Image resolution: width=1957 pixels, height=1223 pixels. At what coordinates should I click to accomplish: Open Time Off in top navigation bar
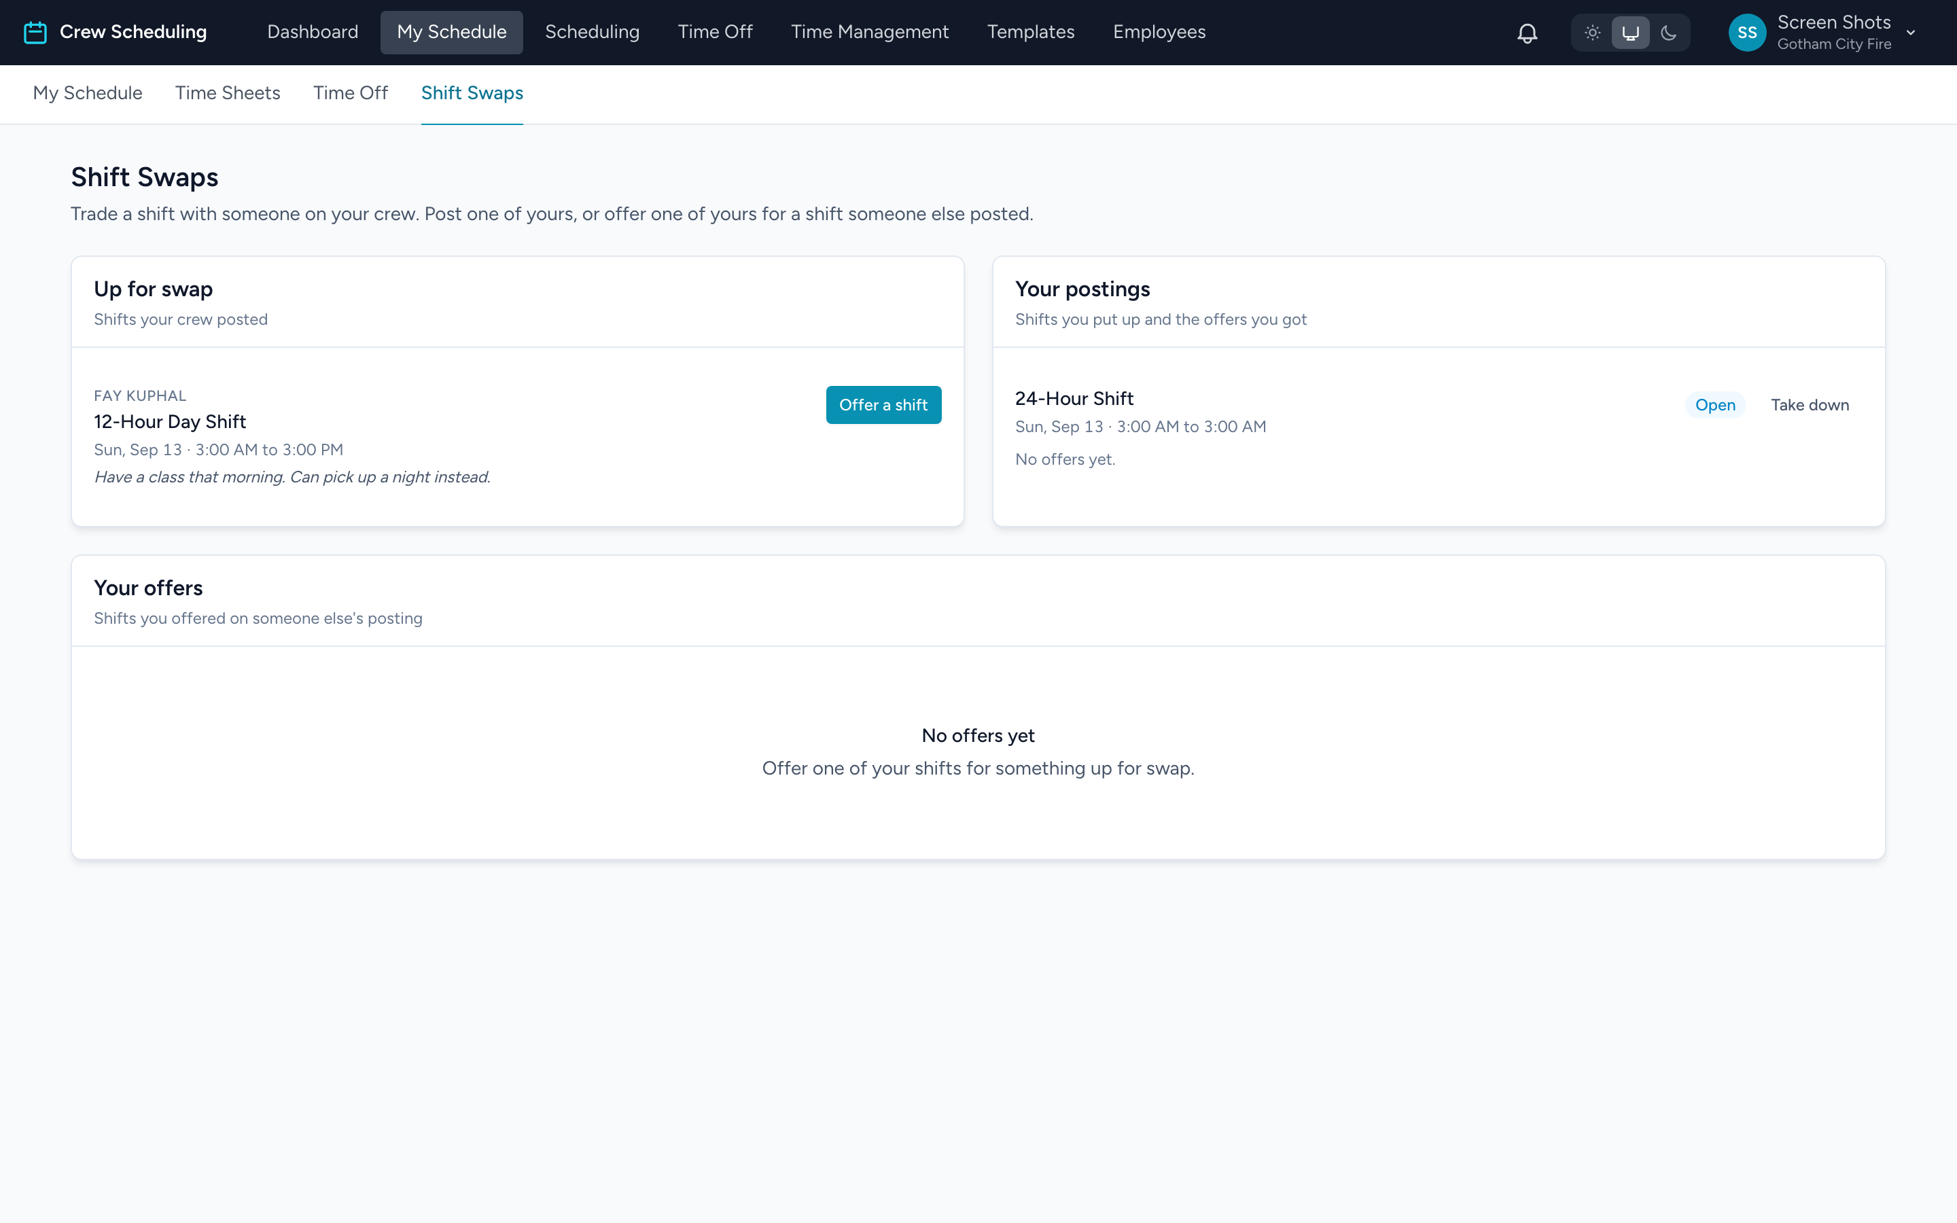(x=715, y=33)
